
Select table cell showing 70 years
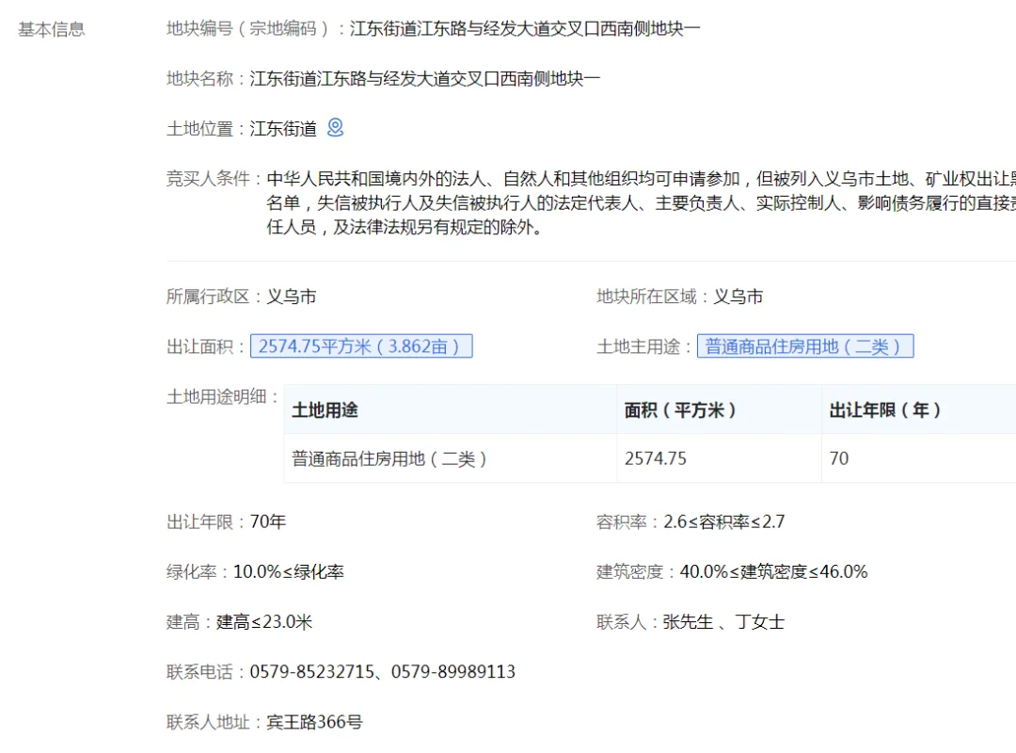point(918,458)
